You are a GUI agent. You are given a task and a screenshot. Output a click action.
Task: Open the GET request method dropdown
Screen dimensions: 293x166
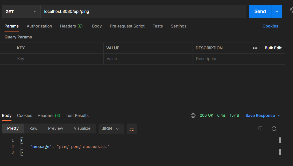click(21, 11)
